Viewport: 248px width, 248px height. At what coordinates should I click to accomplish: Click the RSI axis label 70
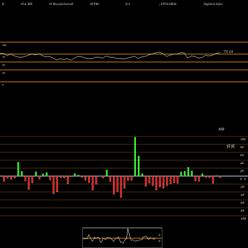pyautogui.click(x=3, y=57)
